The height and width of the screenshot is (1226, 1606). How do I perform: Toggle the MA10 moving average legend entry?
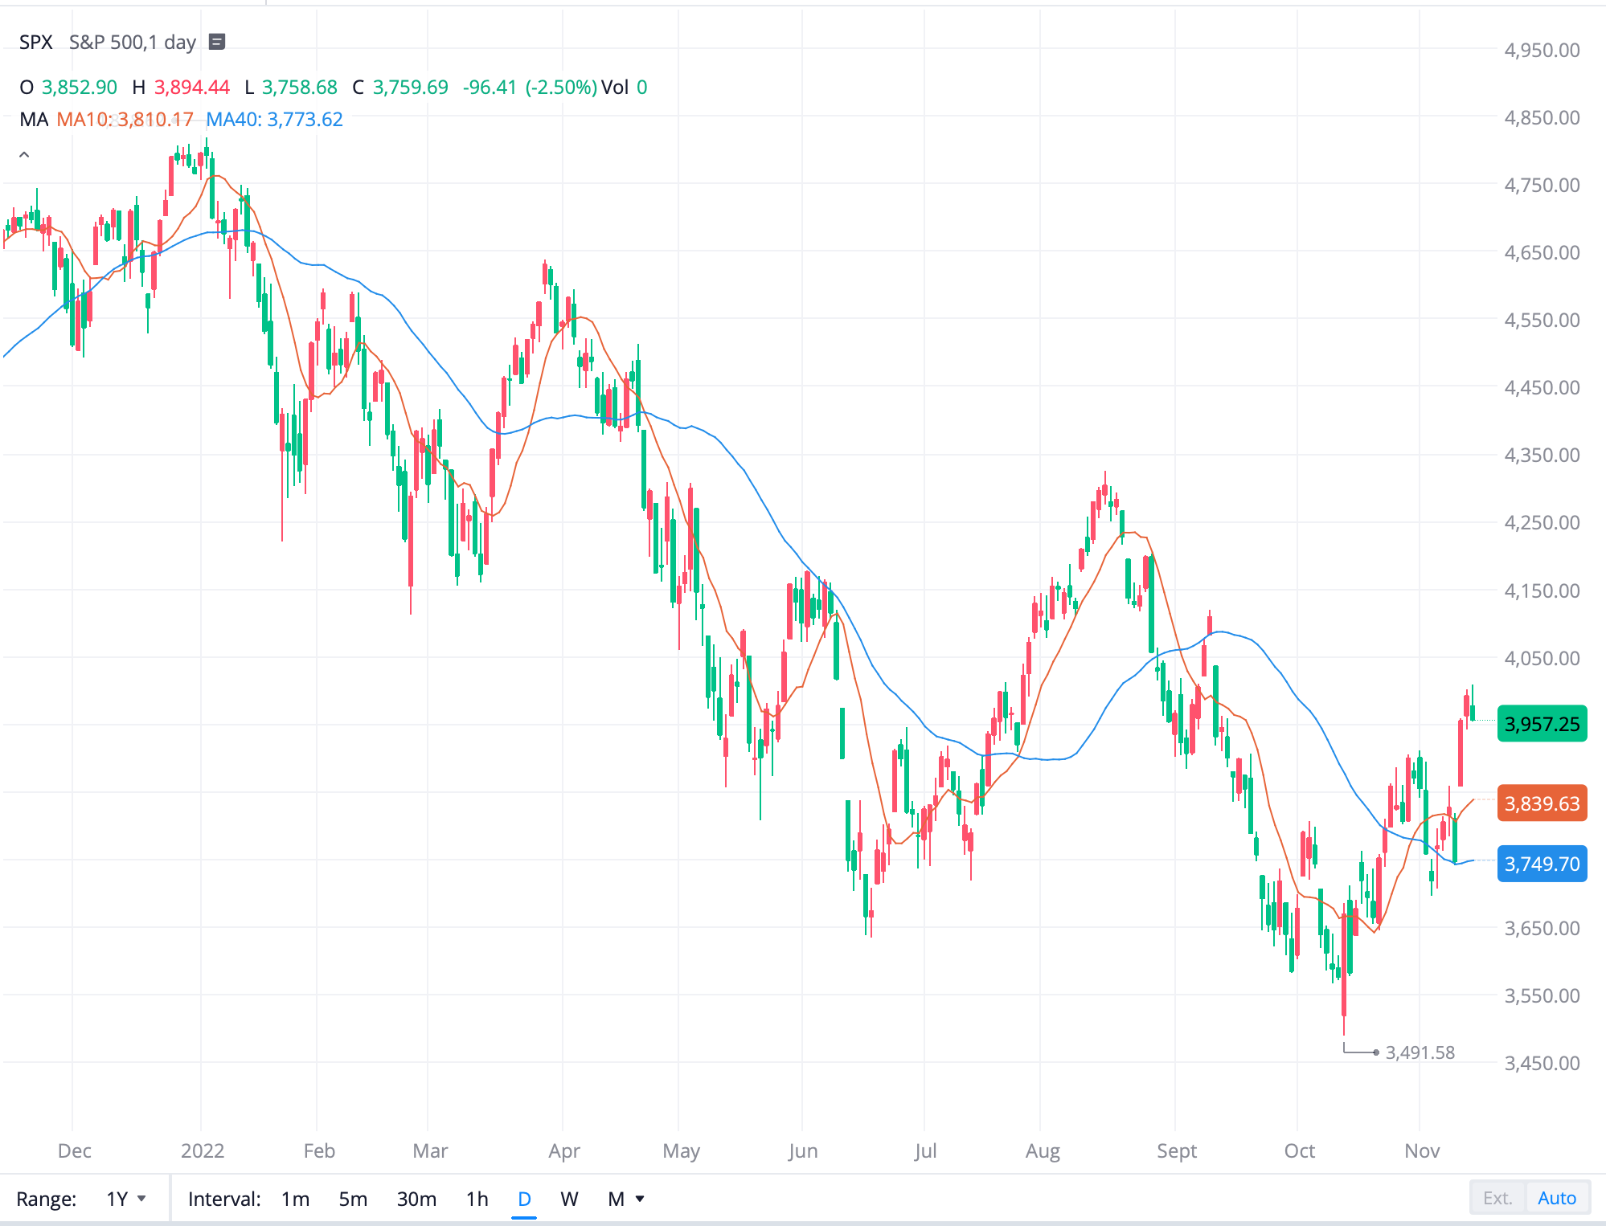[x=124, y=119]
